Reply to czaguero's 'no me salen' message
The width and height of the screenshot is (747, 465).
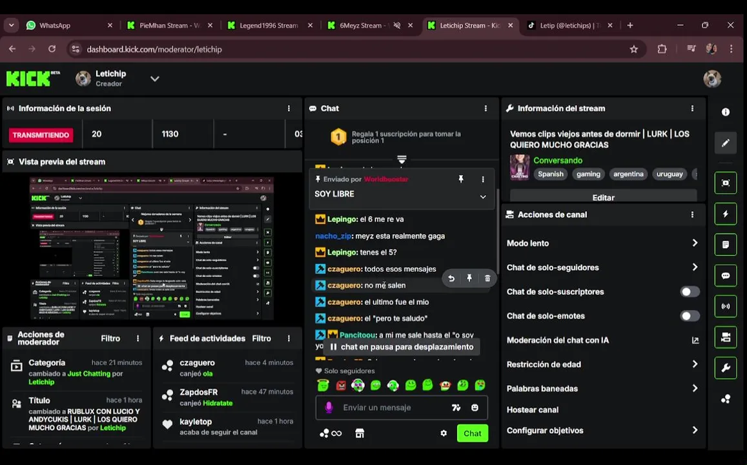coord(451,278)
